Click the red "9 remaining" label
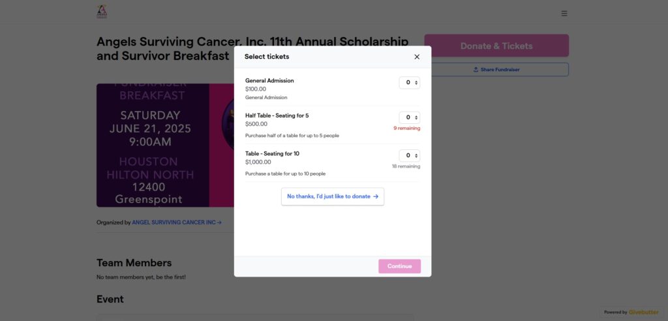 (406, 129)
